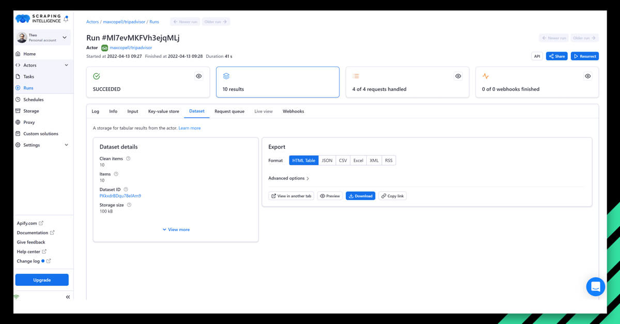
Task: Open the Change log link
Action: coord(34,261)
